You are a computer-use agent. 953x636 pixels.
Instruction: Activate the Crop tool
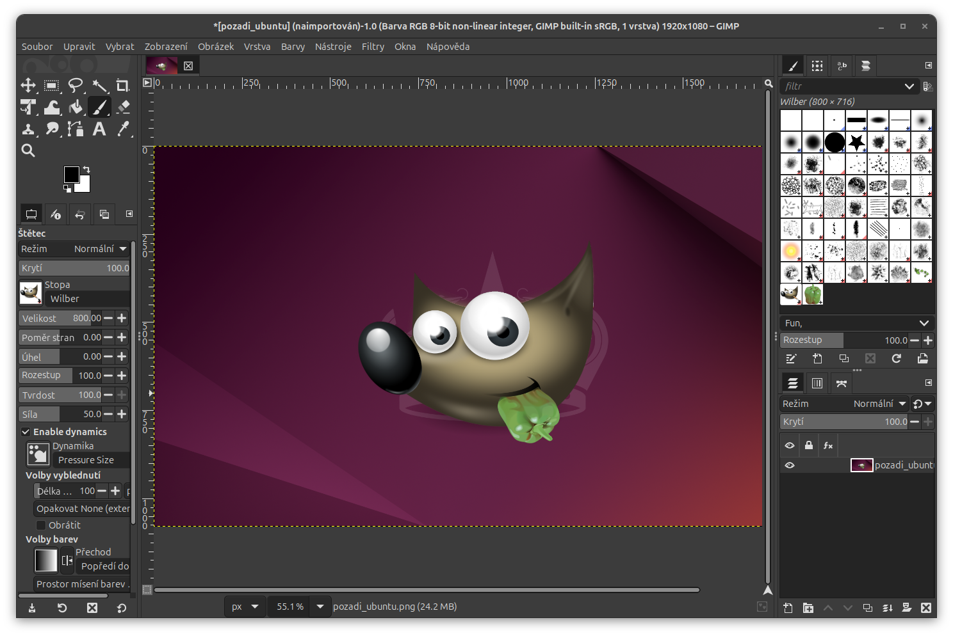(123, 85)
